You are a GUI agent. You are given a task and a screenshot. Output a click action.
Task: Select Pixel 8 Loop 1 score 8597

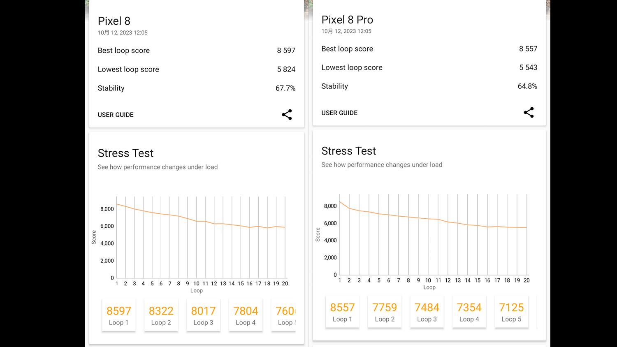coord(119,315)
